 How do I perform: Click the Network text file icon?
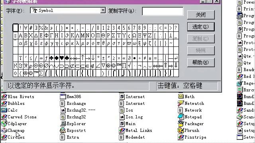pyautogui.click(x=180, y=110)
